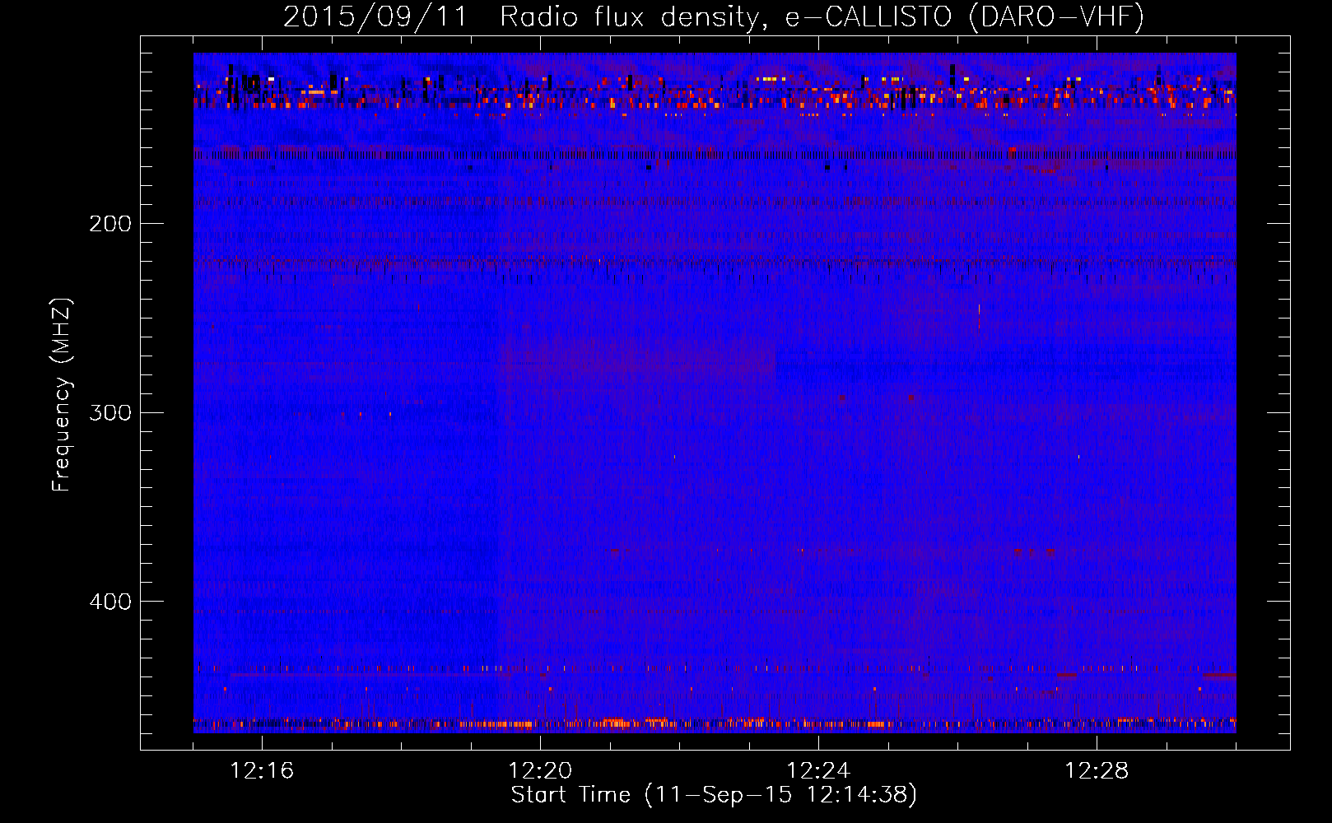
Task: Click the 'Start Time (11-Sep-15 12:14:38)' label
Action: [x=714, y=795]
